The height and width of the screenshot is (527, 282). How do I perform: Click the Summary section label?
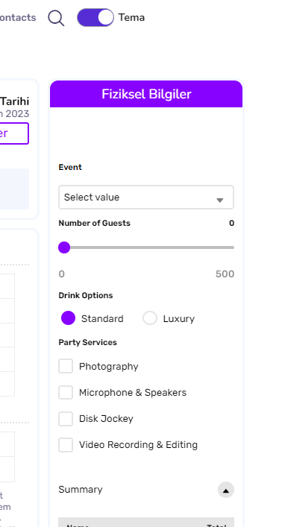(81, 490)
